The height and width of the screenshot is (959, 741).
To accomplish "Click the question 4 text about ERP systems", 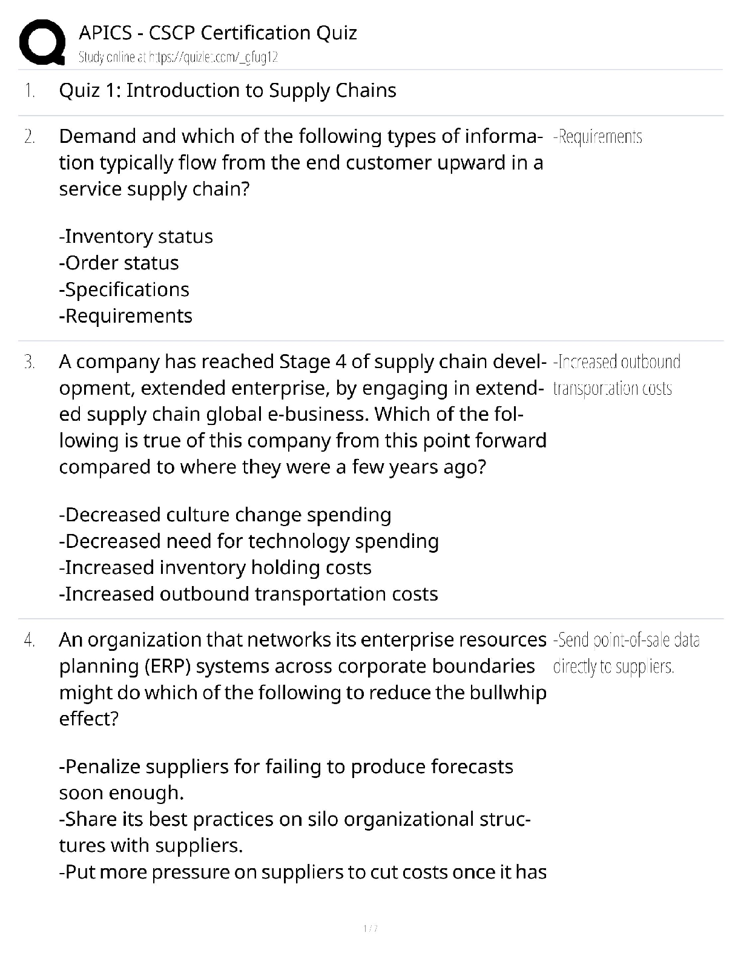I will pos(303,679).
